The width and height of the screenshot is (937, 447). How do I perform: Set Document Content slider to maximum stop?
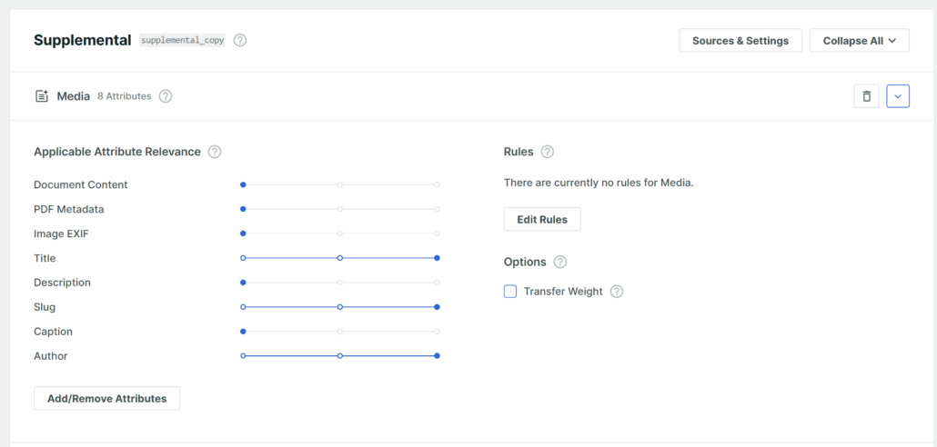point(437,185)
